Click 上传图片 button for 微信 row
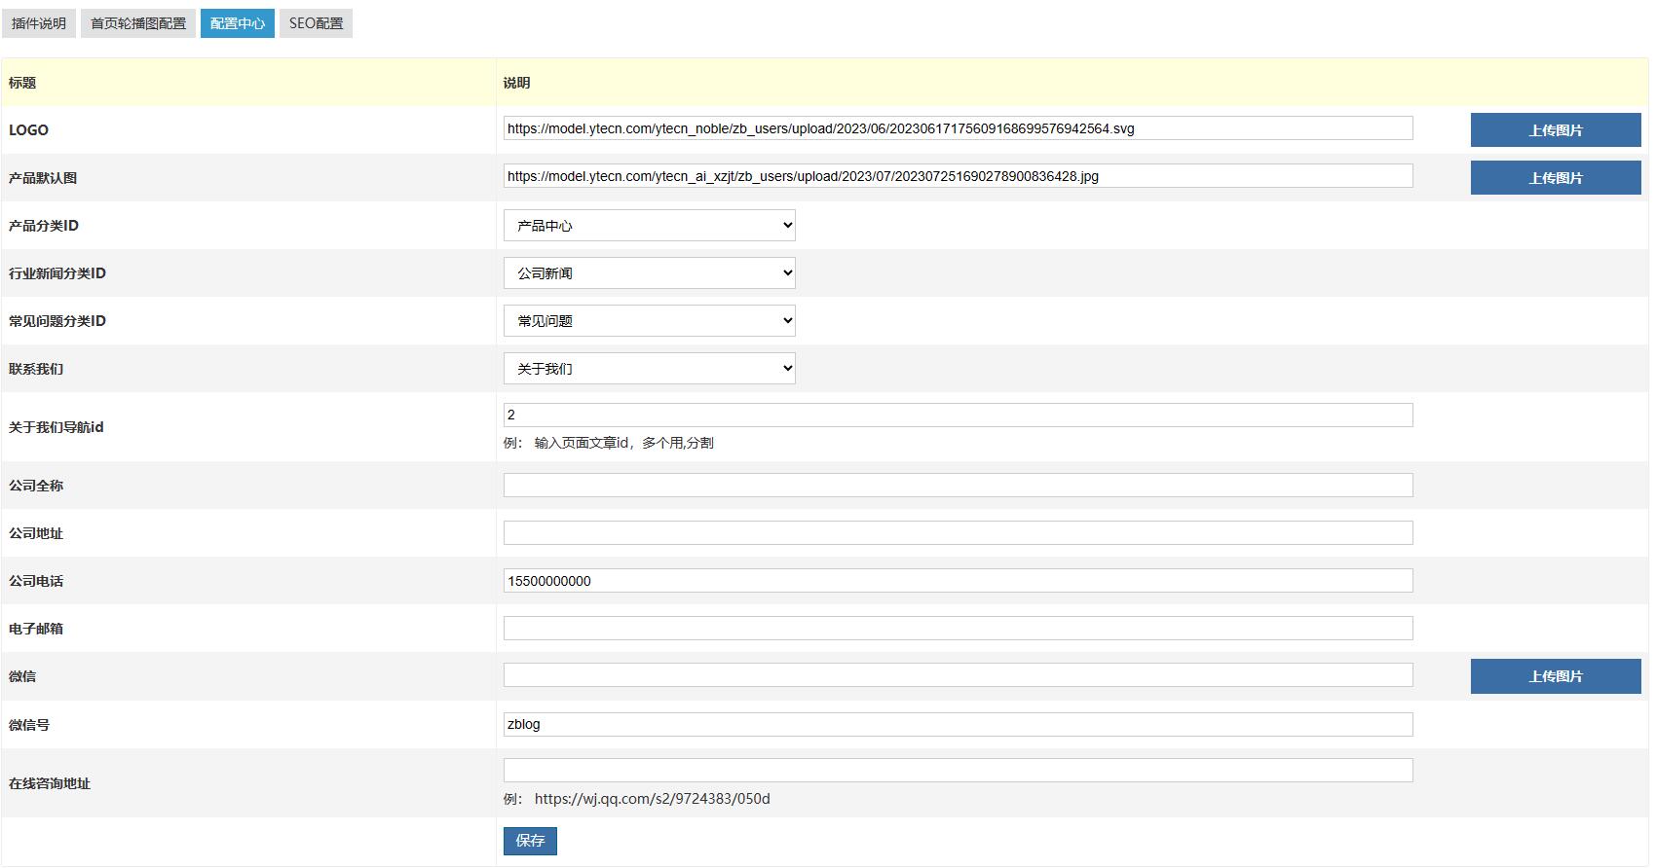 pos(1555,675)
